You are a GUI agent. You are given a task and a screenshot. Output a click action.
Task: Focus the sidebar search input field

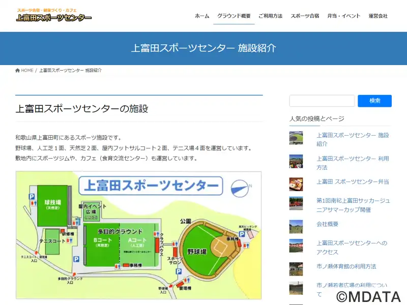coord(322,101)
